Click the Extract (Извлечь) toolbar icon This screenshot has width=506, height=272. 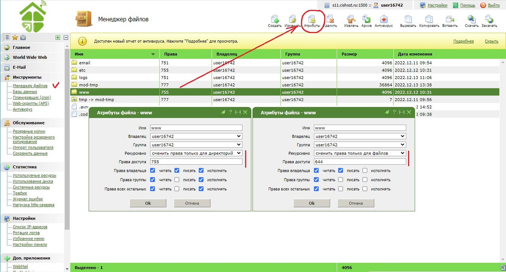point(351,20)
